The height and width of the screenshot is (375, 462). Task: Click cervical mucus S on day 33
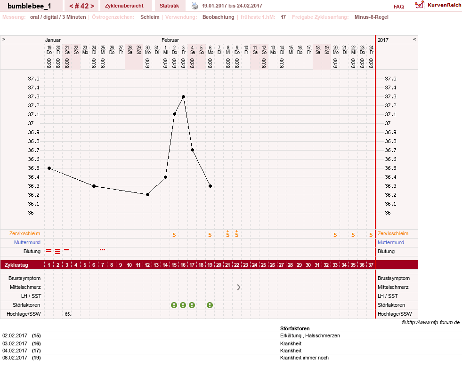(x=335, y=235)
